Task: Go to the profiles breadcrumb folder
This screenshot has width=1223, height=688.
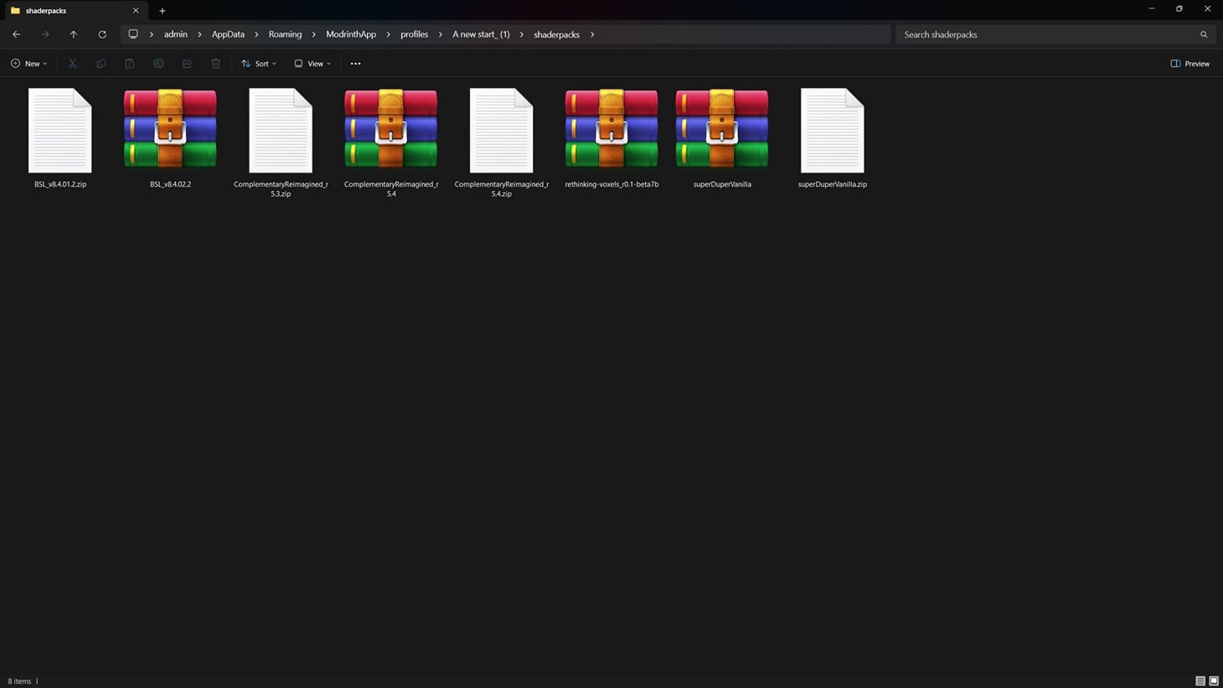Action: [x=414, y=34]
